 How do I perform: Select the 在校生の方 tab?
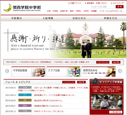pyautogui.click(x=79, y=18)
